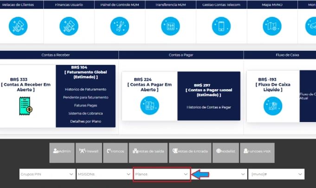This screenshot has height=188, width=316.
Task: Open the Faturas Pagas link
Action: 86,105
